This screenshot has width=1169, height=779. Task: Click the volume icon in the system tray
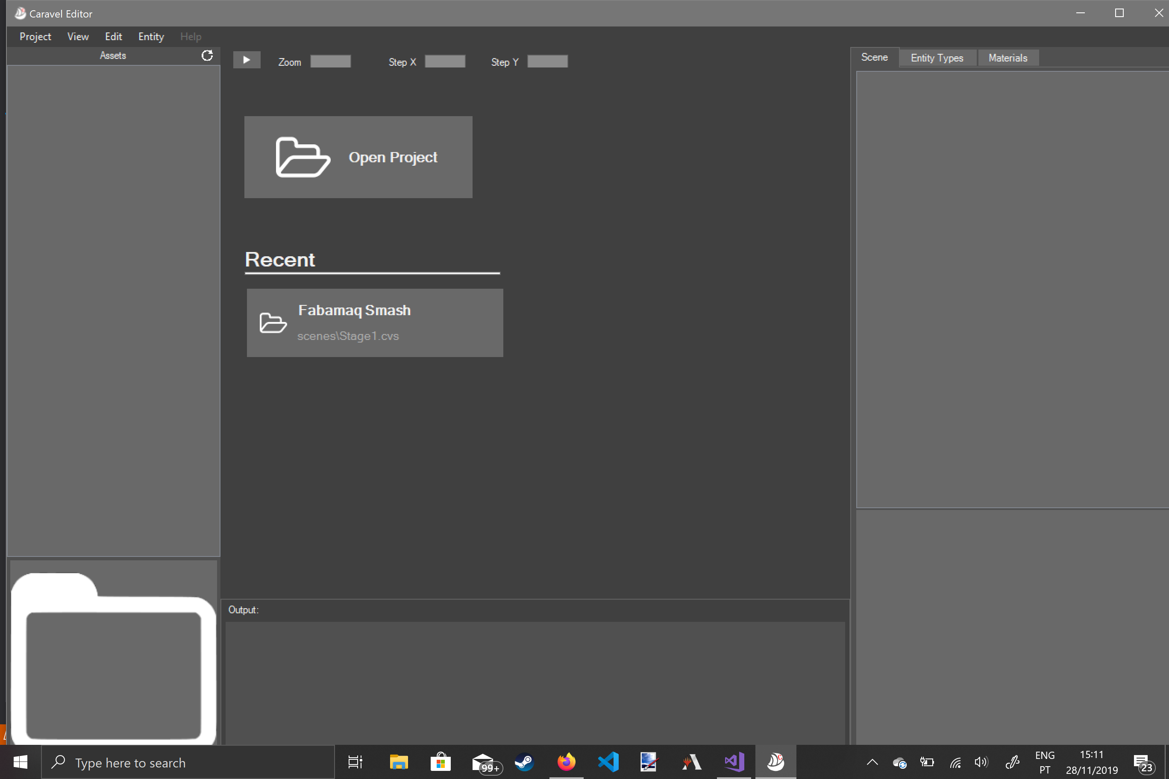(981, 762)
